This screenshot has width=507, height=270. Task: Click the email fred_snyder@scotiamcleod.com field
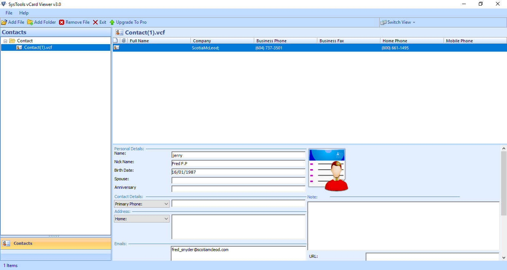click(x=238, y=253)
